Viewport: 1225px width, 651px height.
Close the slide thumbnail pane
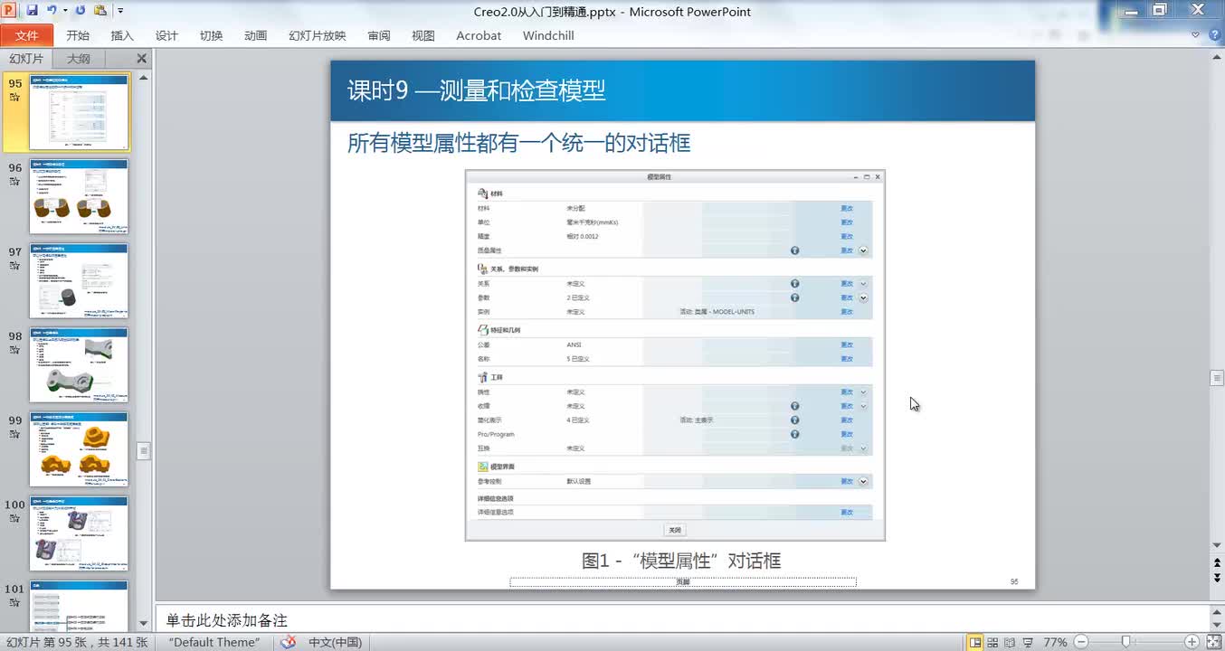tap(141, 58)
